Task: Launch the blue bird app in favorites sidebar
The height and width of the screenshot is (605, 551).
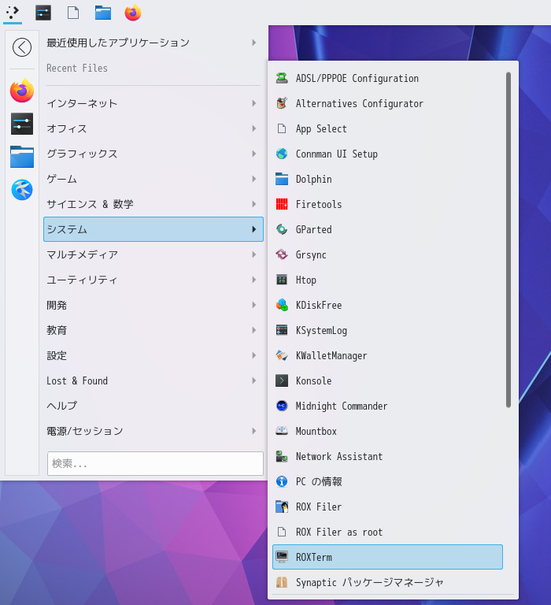Action: tap(22, 190)
